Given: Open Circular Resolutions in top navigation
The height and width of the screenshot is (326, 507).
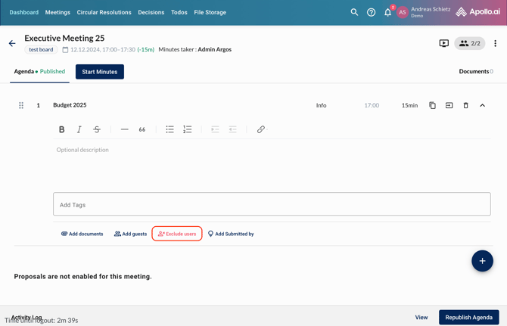Looking at the screenshot, I should (104, 12).
